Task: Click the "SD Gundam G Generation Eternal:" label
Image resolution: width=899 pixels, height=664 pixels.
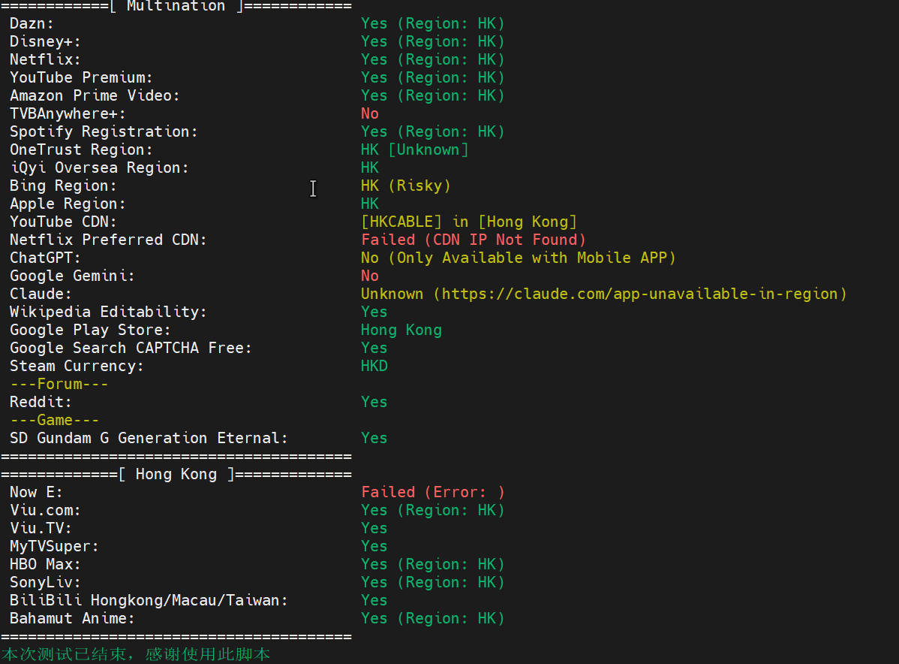Action: click(x=149, y=438)
